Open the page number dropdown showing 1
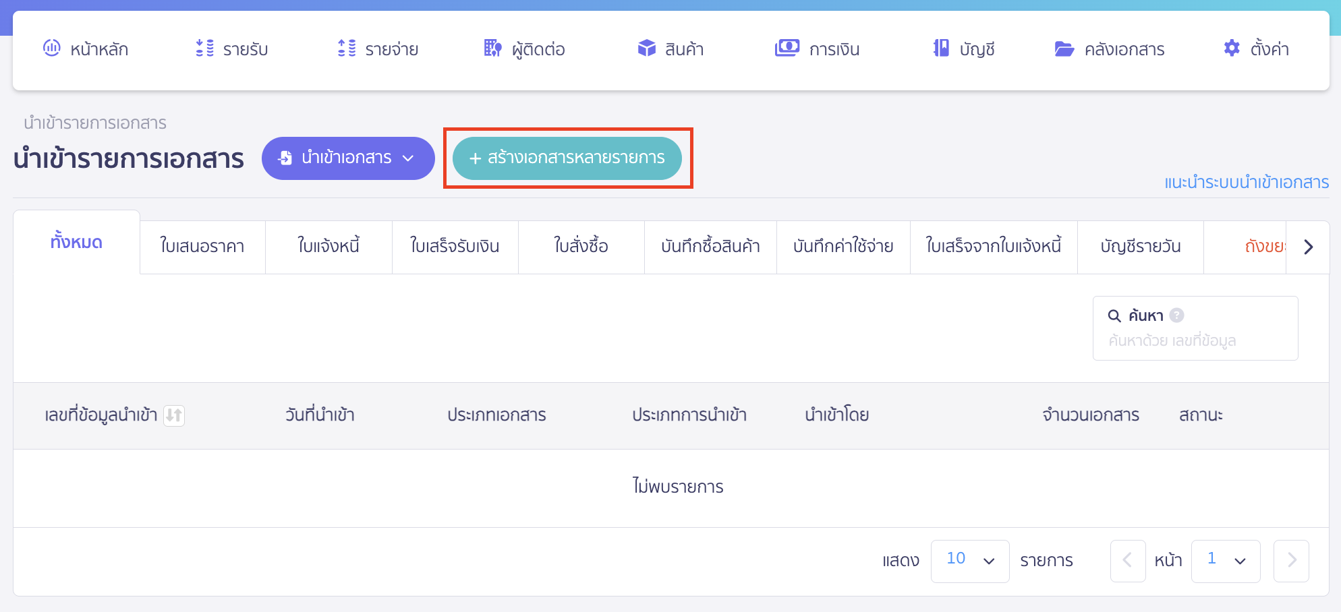The height and width of the screenshot is (612, 1341). tap(1226, 560)
